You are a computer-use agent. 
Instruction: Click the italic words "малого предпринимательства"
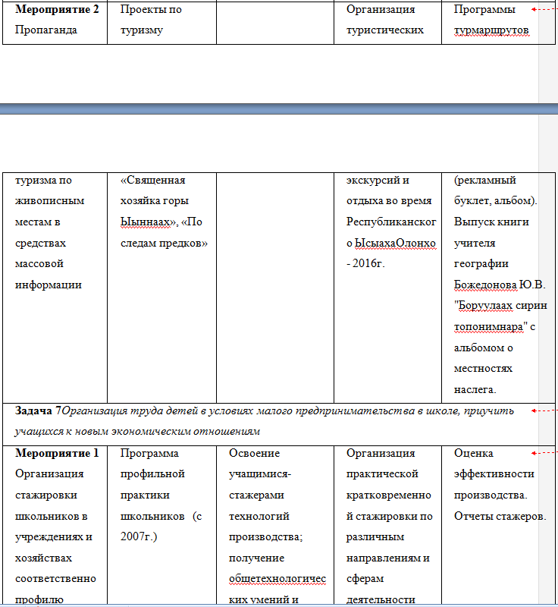(x=335, y=410)
